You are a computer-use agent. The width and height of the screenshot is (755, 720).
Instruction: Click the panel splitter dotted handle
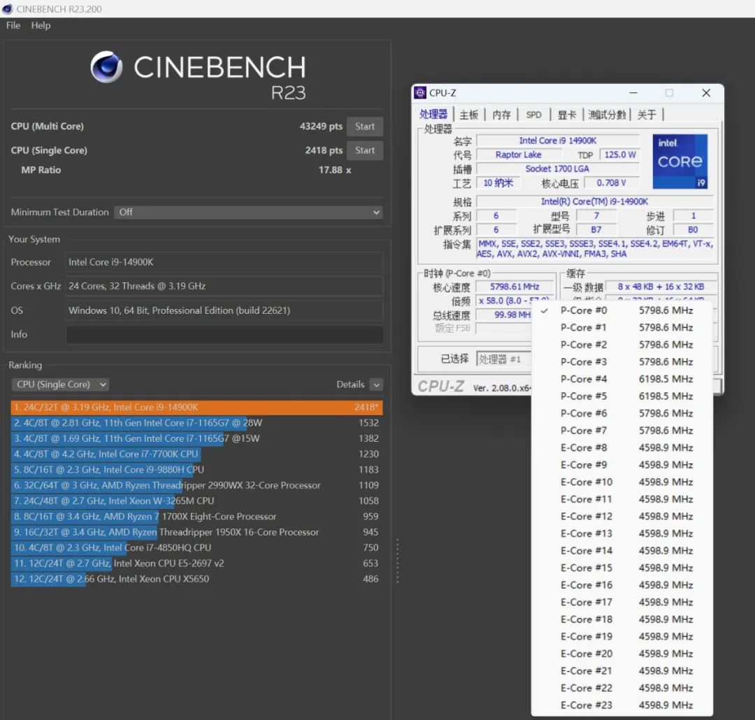click(x=397, y=561)
